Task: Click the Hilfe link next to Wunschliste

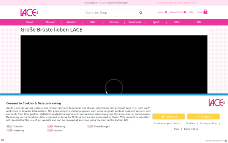Action: coord(191,12)
